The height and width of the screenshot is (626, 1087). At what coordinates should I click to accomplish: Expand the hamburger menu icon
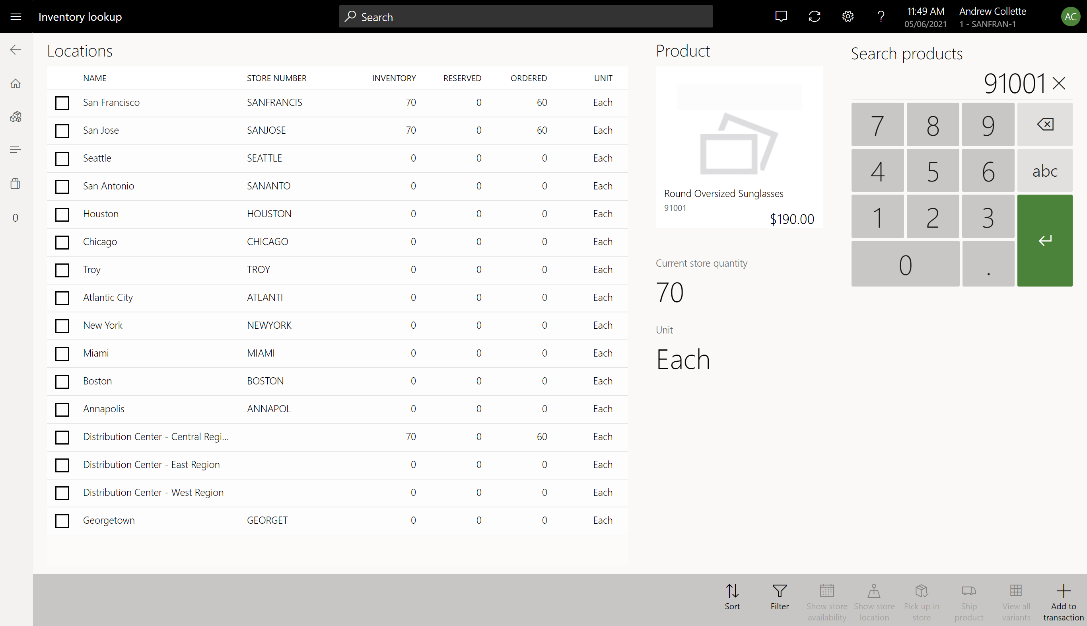tap(16, 16)
